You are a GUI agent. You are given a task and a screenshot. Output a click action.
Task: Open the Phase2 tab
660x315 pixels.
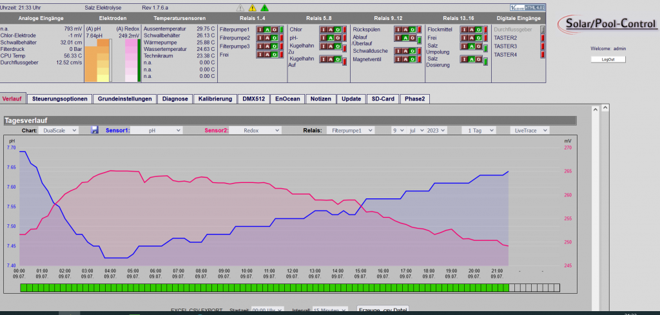(x=414, y=99)
